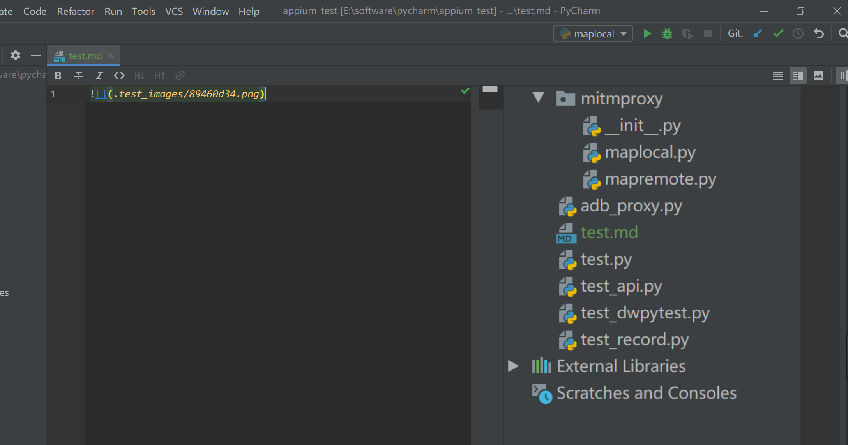Commit changes with the green checkmark
The height and width of the screenshot is (445, 848).
[x=778, y=34]
